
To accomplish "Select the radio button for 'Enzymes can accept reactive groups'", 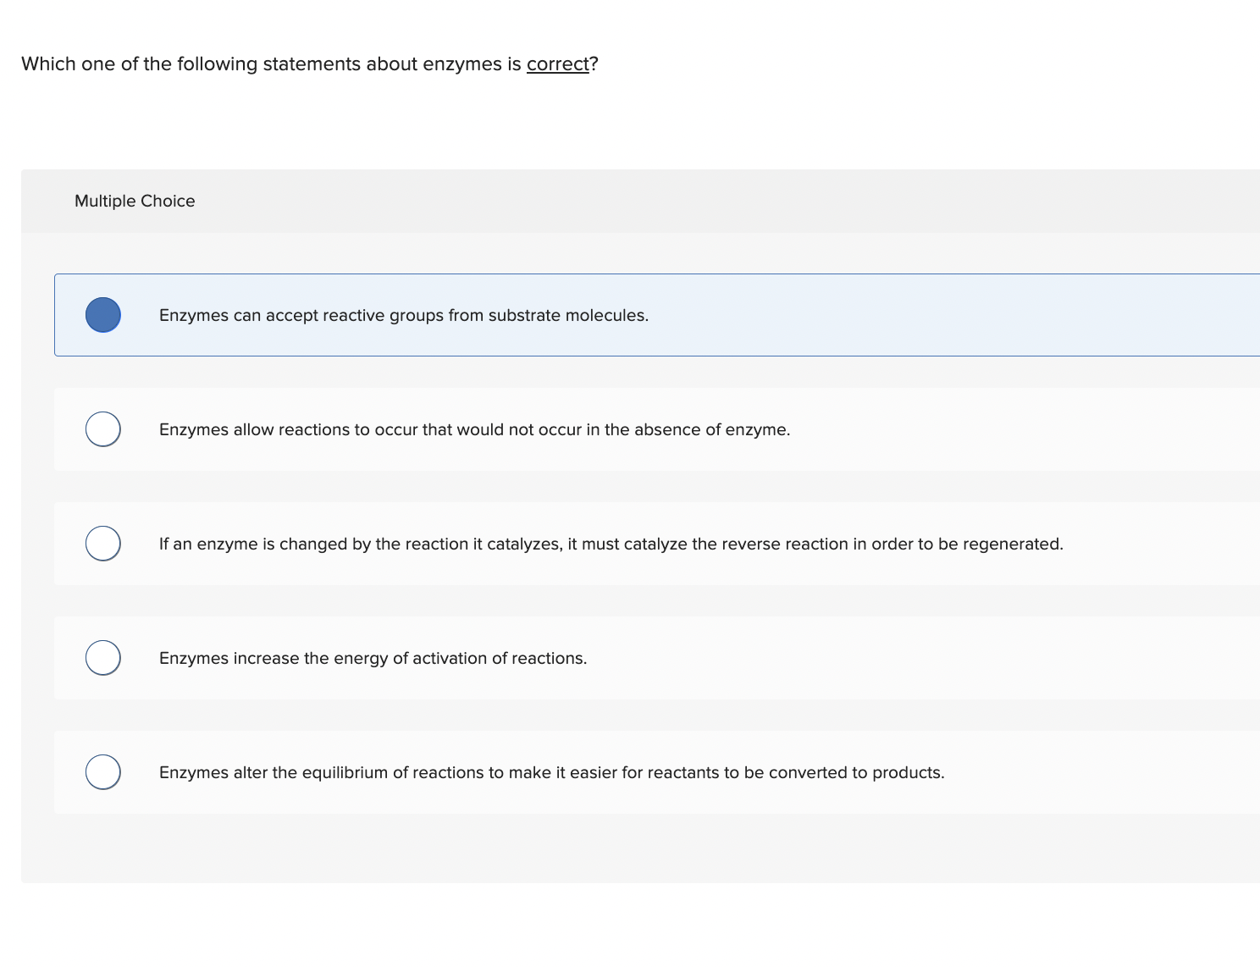I will point(102,314).
